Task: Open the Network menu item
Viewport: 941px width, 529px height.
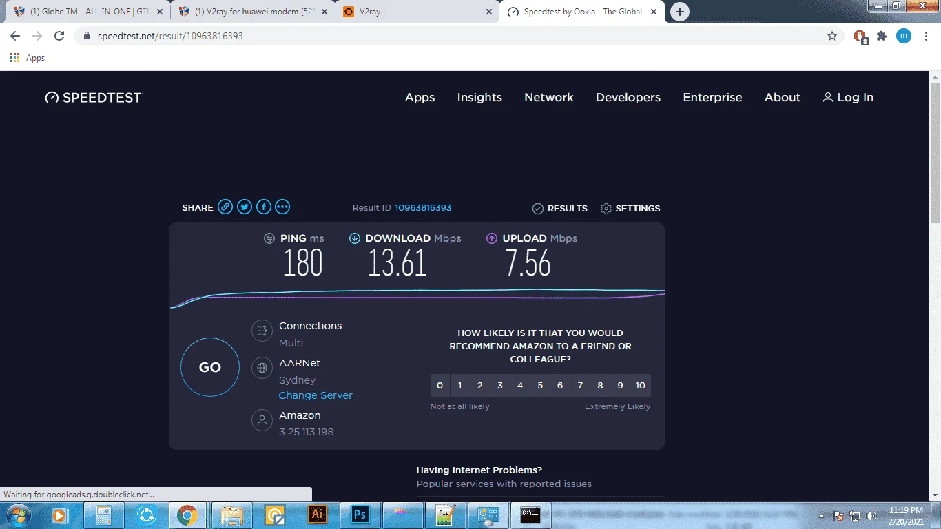Action: pyautogui.click(x=549, y=97)
